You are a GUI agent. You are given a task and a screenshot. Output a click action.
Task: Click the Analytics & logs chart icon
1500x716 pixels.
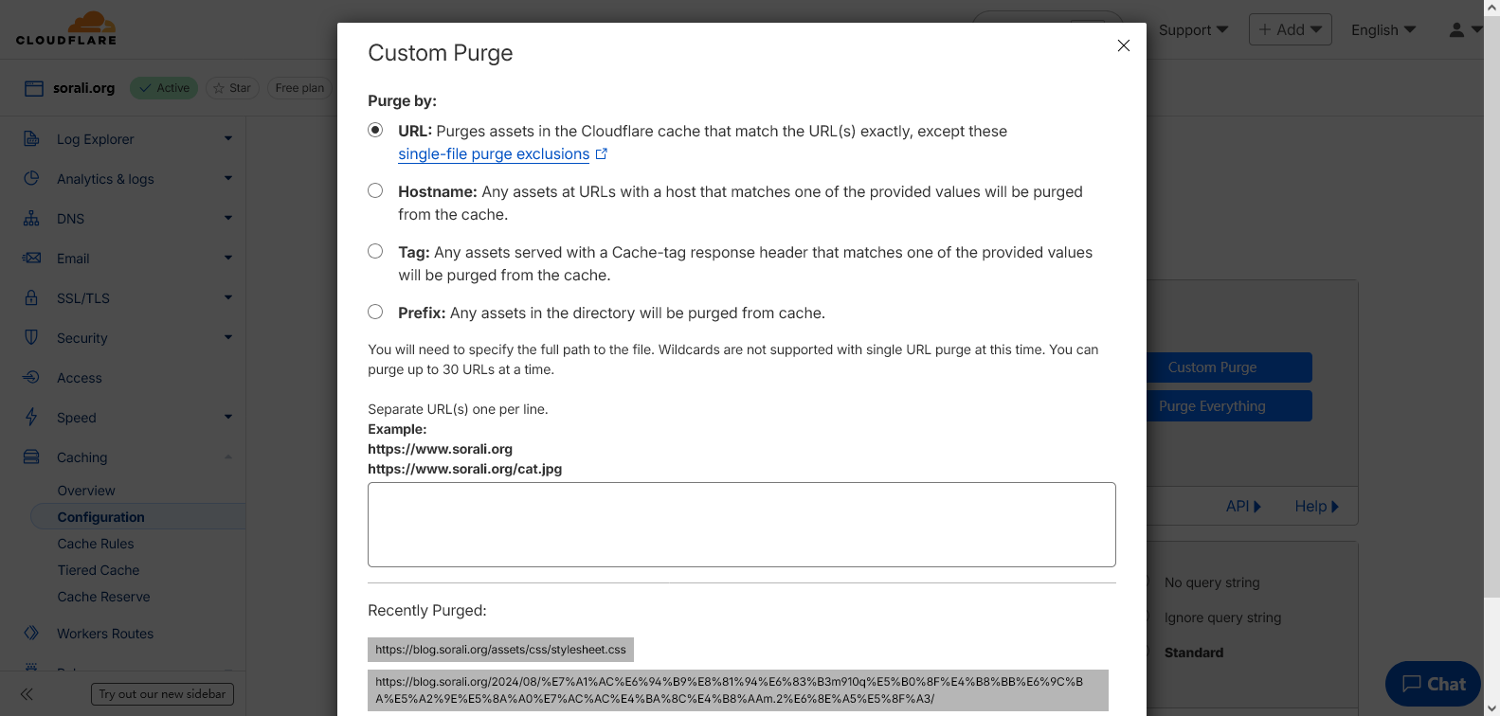coord(31,179)
